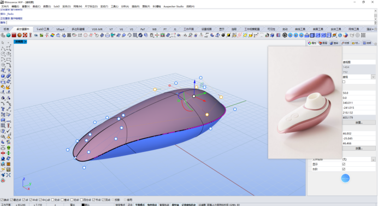Enable the 垂点 (Perpendicular) osnap checkbox
This screenshot has width=378, height=206.
click(62, 200)
